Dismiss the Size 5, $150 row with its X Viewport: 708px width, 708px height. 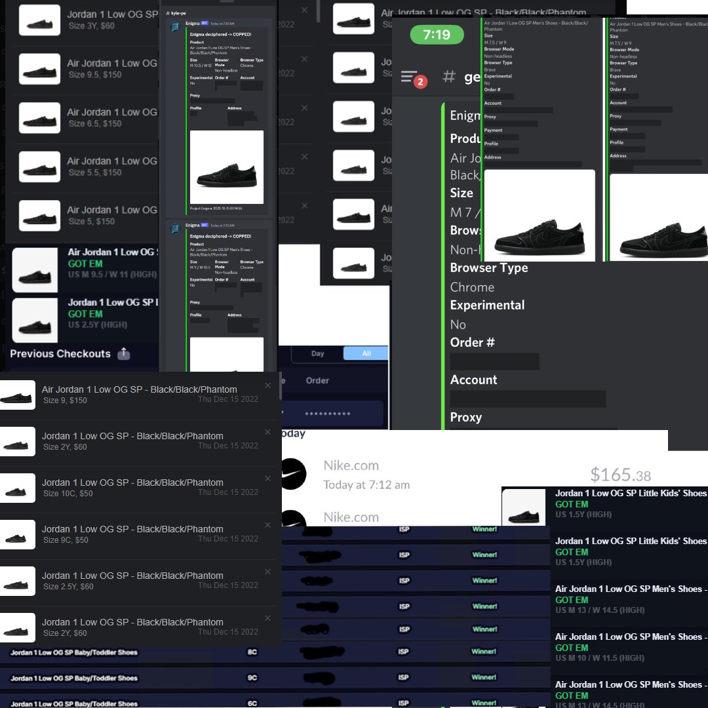304,205
